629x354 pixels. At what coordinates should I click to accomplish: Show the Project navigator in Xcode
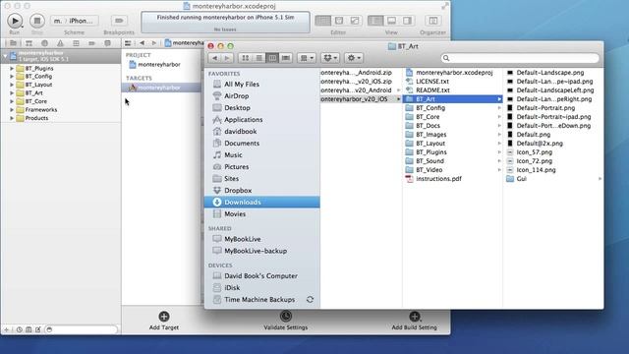point(13,43)
